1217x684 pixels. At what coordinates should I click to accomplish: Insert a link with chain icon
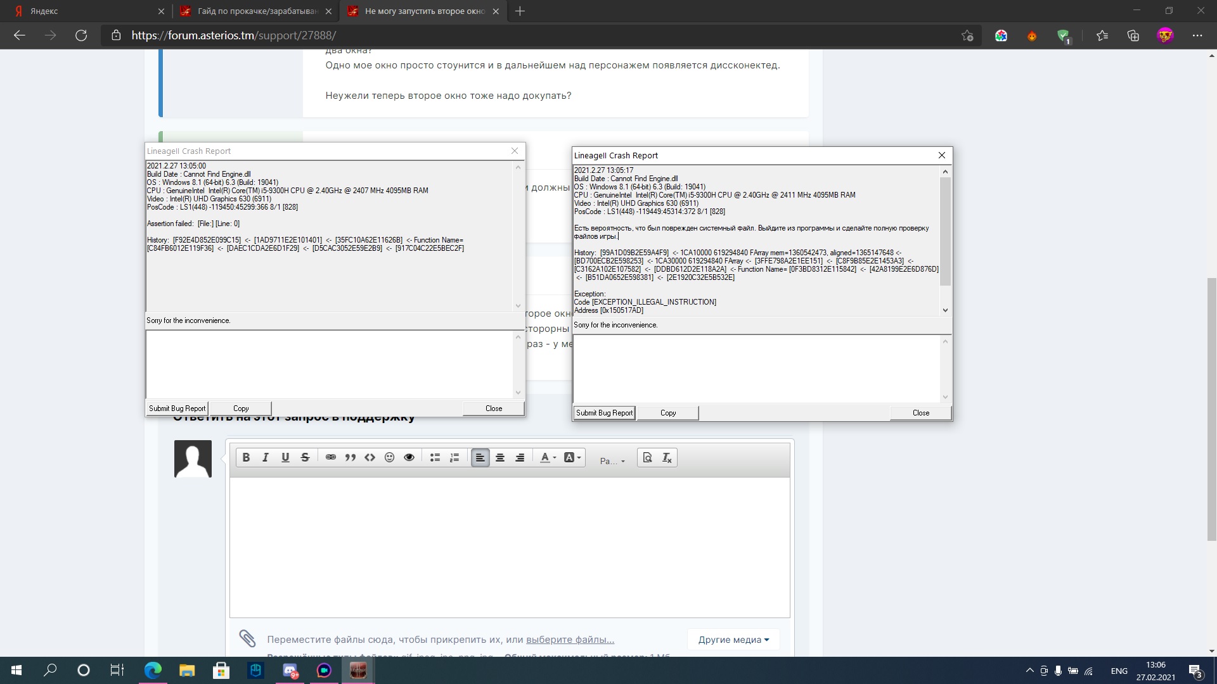pyautogui.click(x=330, y=457)
